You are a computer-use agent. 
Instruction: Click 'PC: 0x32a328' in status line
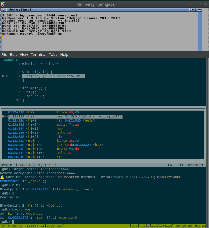(x=192, y=165)
